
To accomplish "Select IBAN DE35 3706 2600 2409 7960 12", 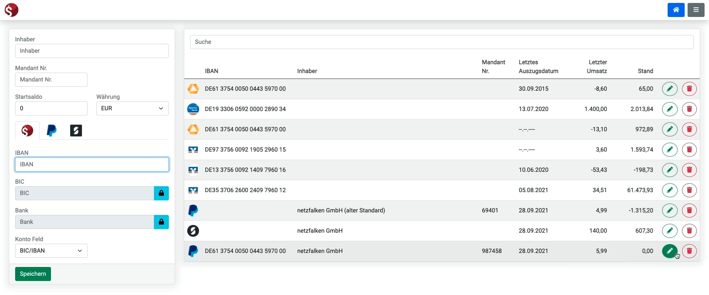I will pyautogui.click(x=245, y=190).
